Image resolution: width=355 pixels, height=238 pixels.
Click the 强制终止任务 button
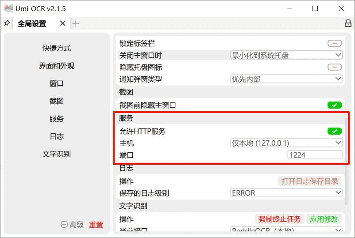pyautogui.click(x=280, y=219)
